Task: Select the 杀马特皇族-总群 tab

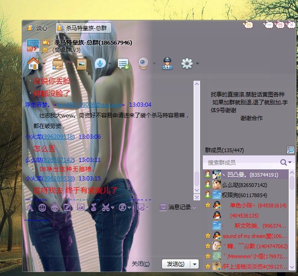Action: click(83, 28)
